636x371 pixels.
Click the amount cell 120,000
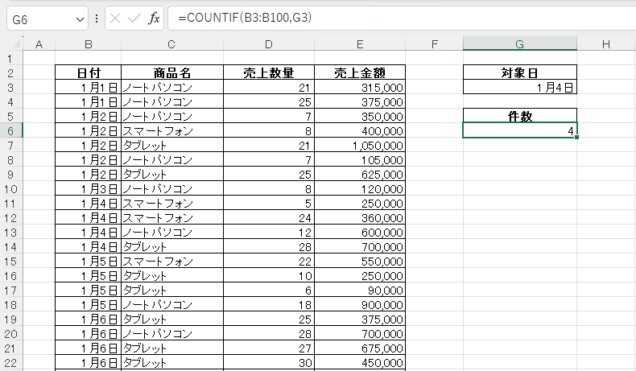[x=360, y=189]
